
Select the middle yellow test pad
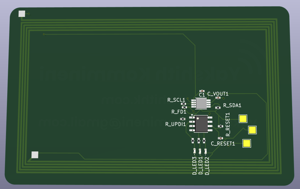point(252,130)
